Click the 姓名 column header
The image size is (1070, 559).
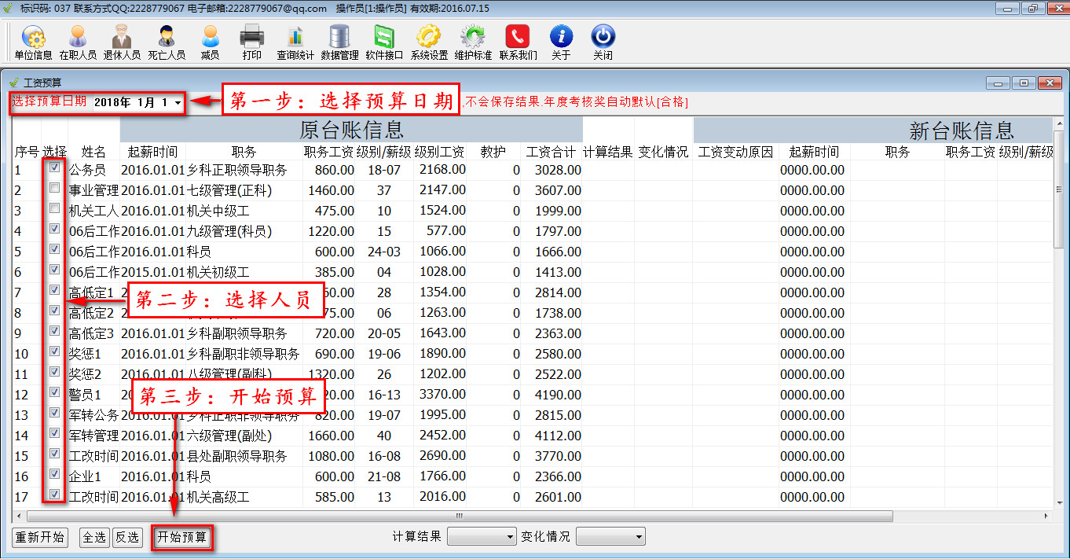tap(93, 152)
